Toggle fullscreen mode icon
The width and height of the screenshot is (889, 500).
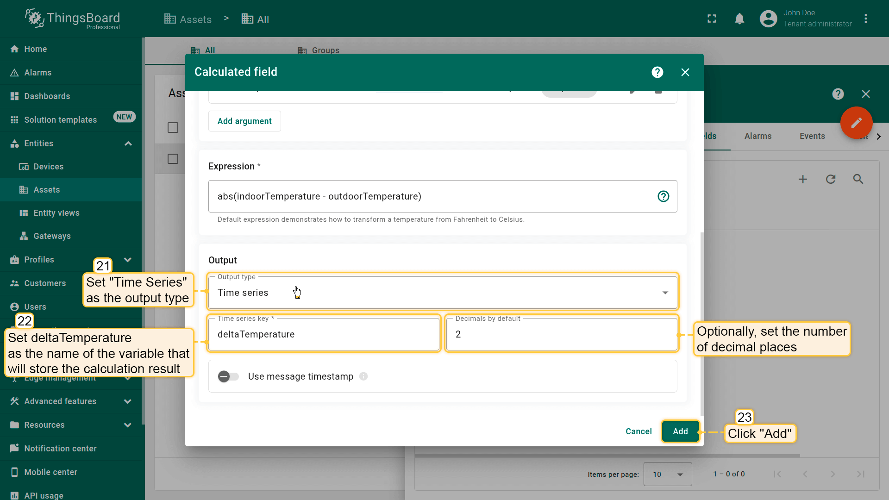pyautogui.click(x=712, y=19)
